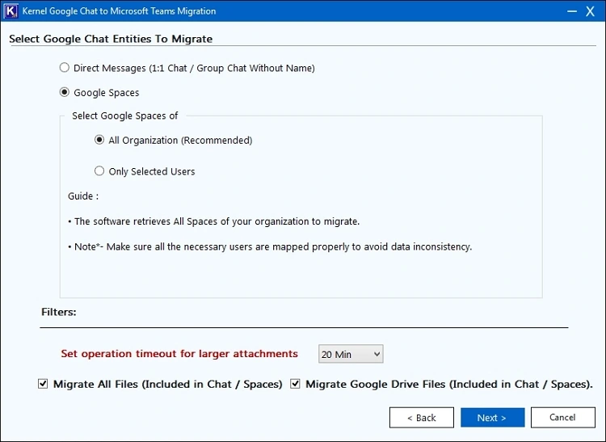Click the Filters section label
Viewport: 606px width, 442px height.
point(58,311)
